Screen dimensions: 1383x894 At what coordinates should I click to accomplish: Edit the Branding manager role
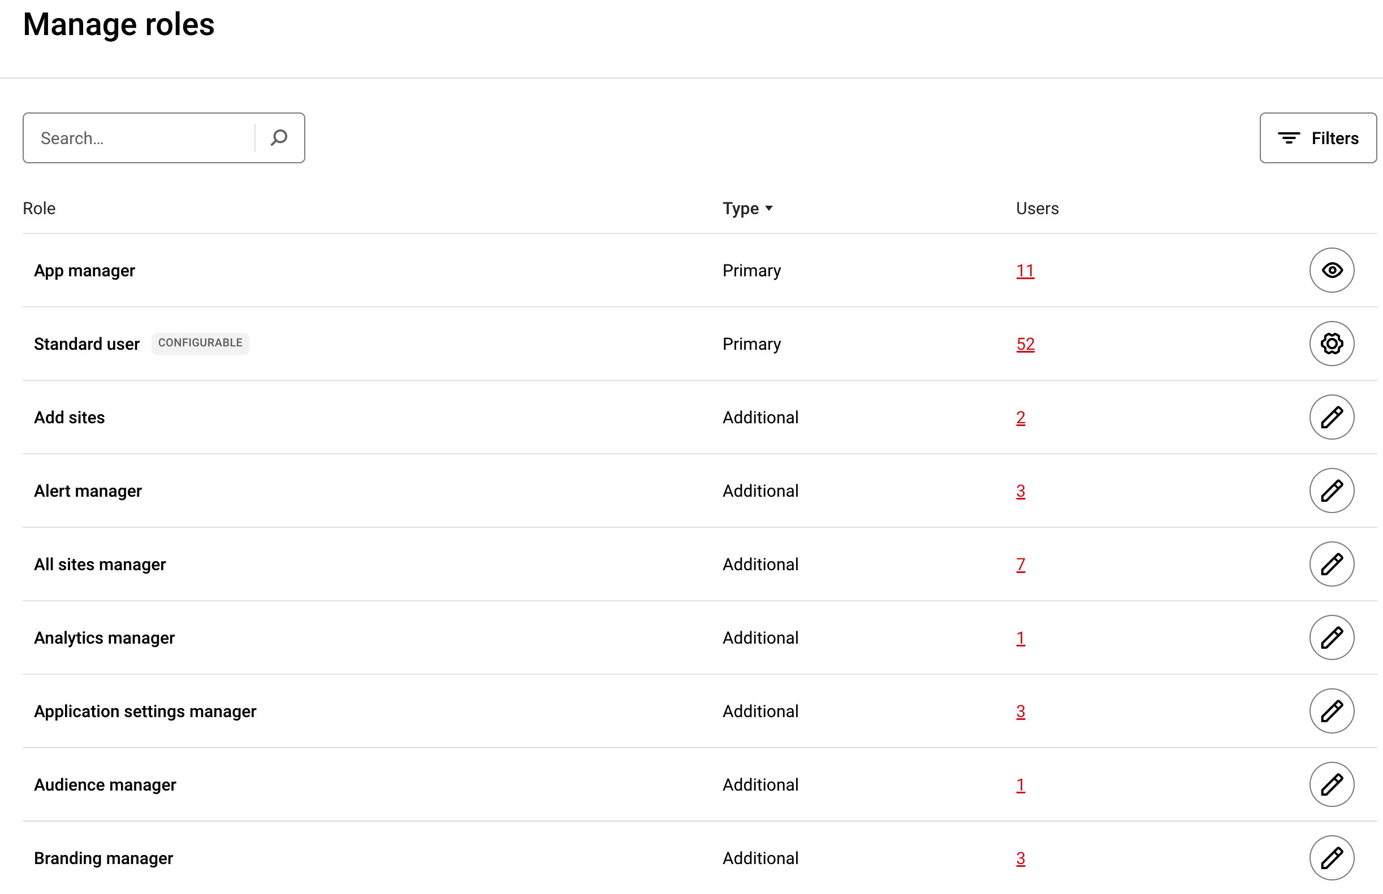point(1331,857)
